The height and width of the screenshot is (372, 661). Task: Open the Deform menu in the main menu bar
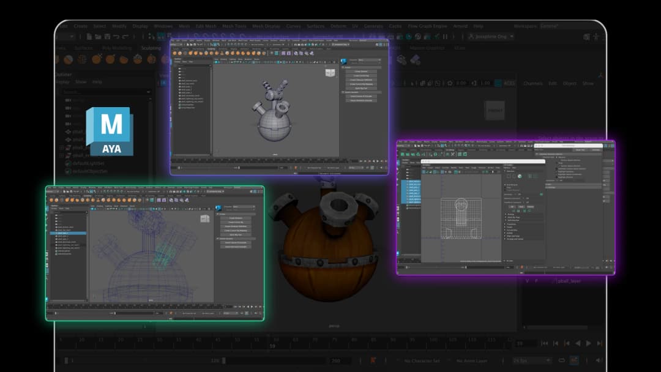(x=338, y=26)
